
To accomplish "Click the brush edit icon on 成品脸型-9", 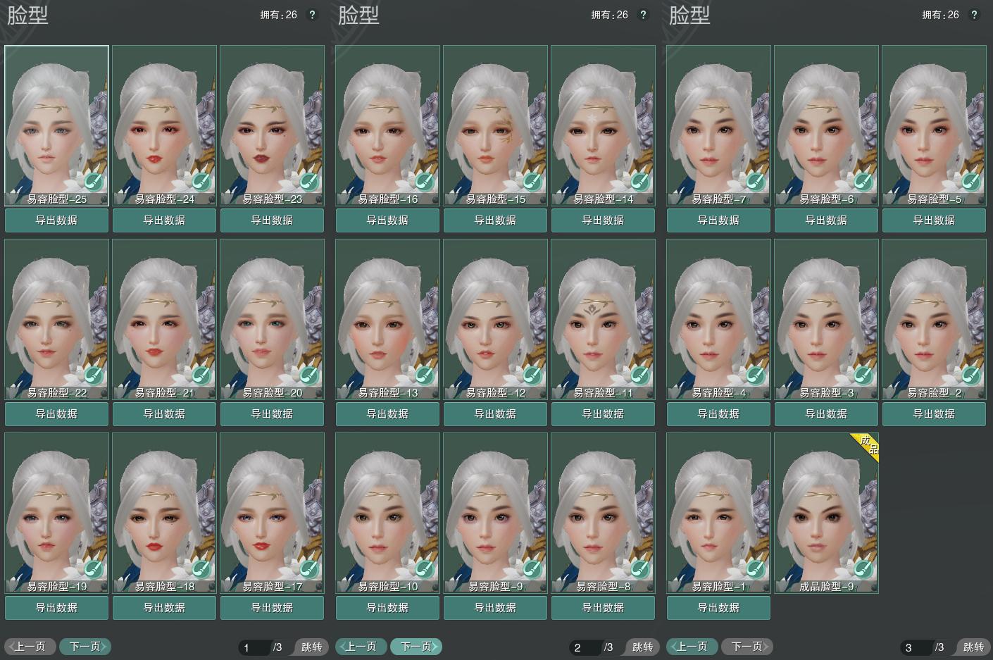I will [863, 569].
